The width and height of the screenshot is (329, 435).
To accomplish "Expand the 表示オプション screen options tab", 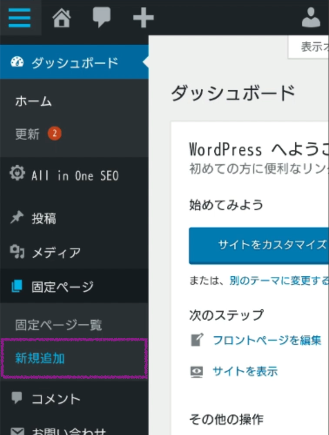I will (309, 47).
